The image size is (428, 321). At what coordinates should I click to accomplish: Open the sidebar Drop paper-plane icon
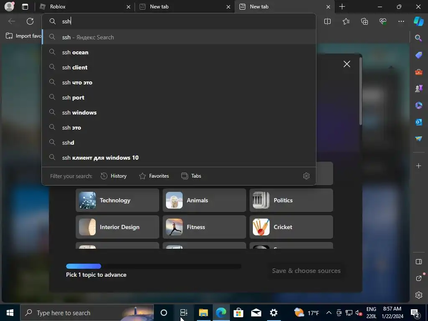coord(418,139)
